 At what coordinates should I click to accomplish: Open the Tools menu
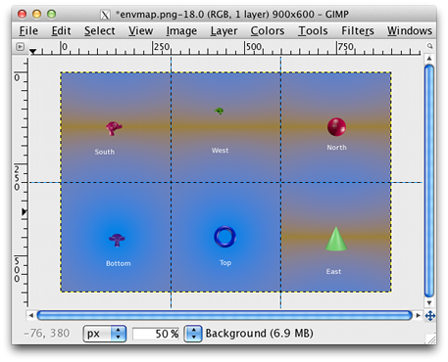point(313,30)
